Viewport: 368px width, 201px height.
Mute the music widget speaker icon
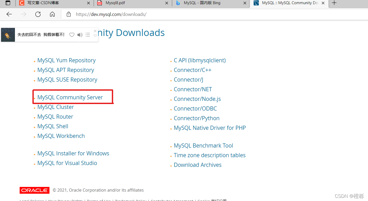(x=80, y=35)
